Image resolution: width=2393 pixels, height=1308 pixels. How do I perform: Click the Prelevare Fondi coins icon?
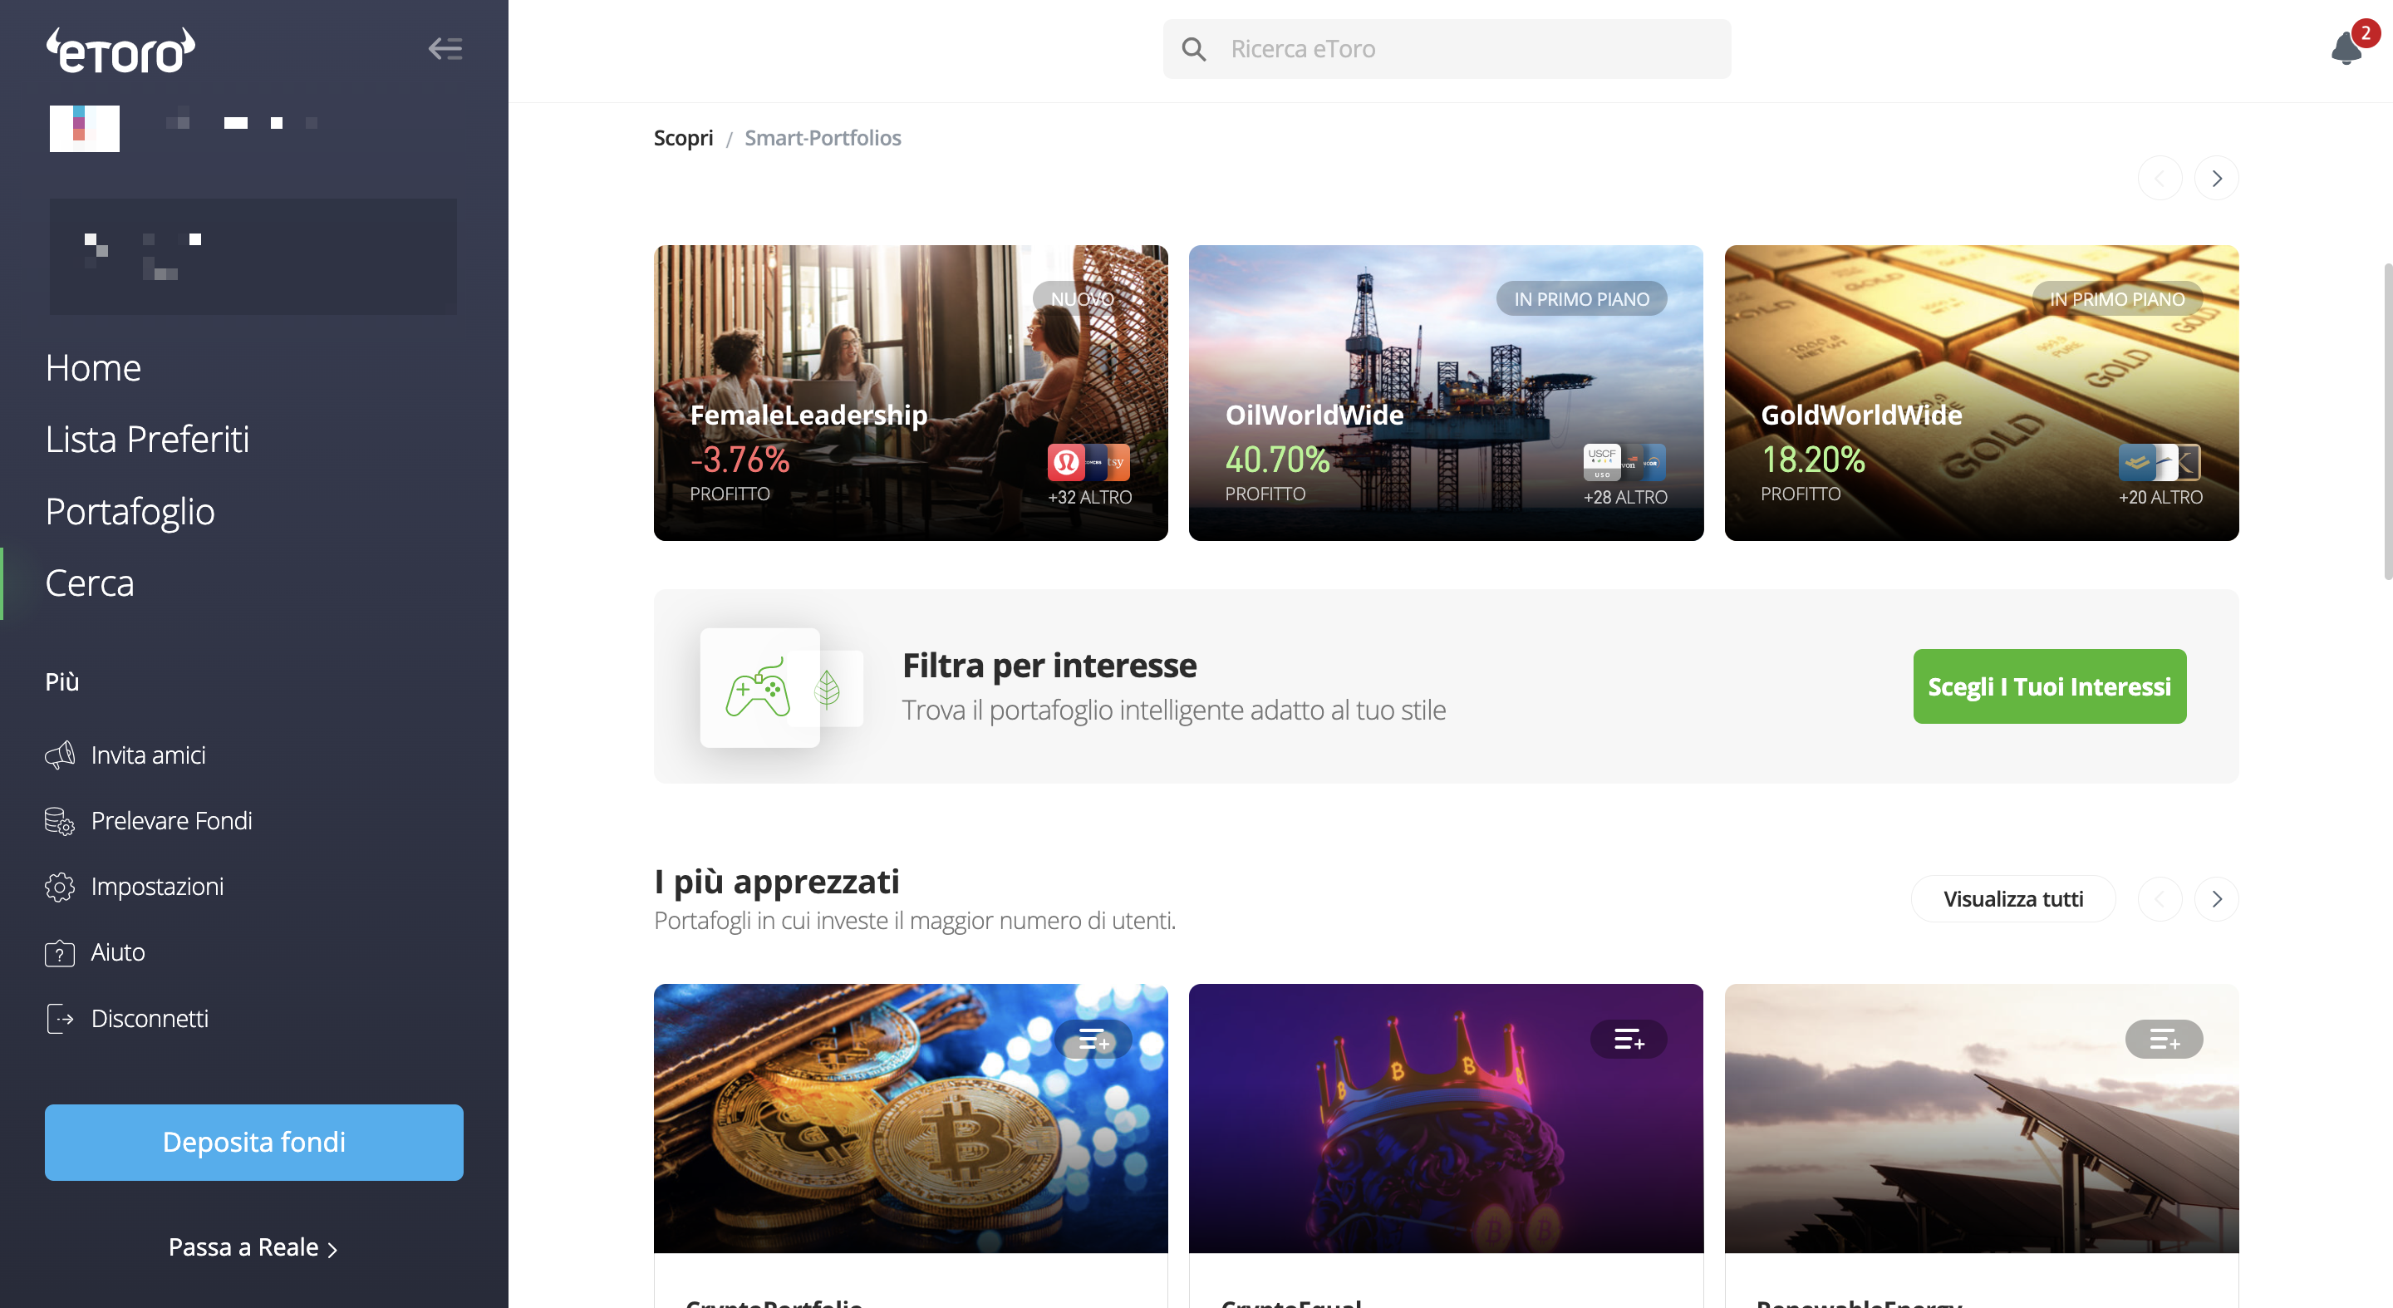tap(60, 821)
